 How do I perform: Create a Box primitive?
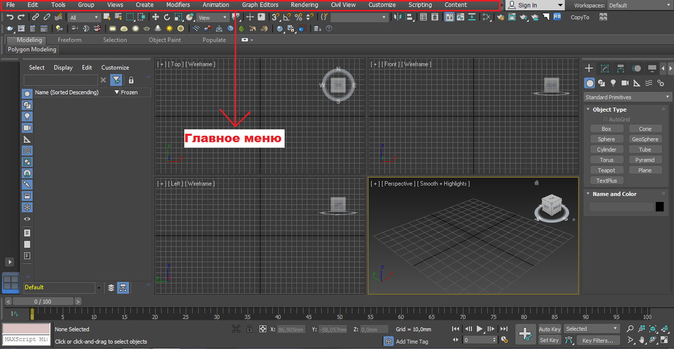[606, 129]
